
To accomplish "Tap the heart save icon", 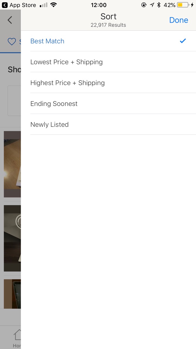I will click(x=11, y=42).
